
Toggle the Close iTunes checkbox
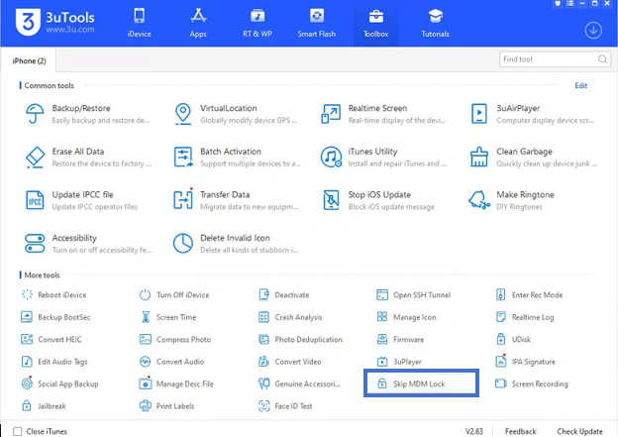pyautogui.click(x=15, y=431)
